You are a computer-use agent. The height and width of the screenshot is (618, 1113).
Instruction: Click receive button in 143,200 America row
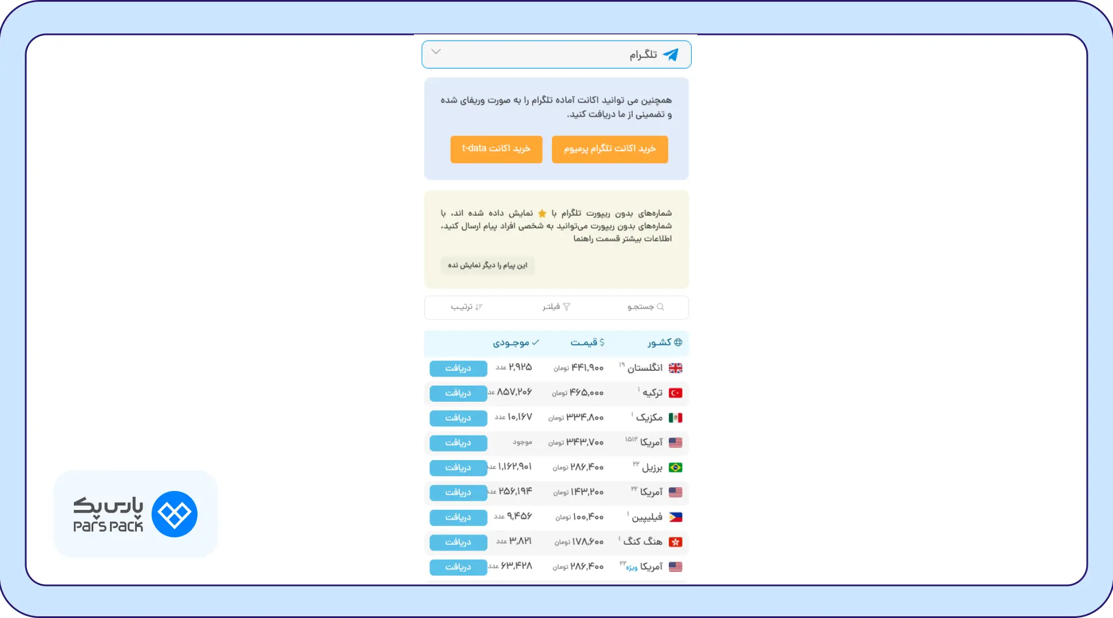pos(459,492)
